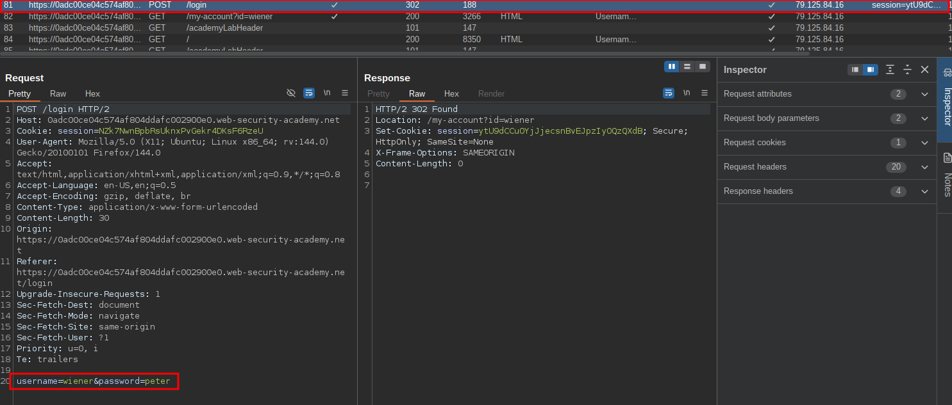
Task: Expand the Request cookies section
Action: [924, 143]
